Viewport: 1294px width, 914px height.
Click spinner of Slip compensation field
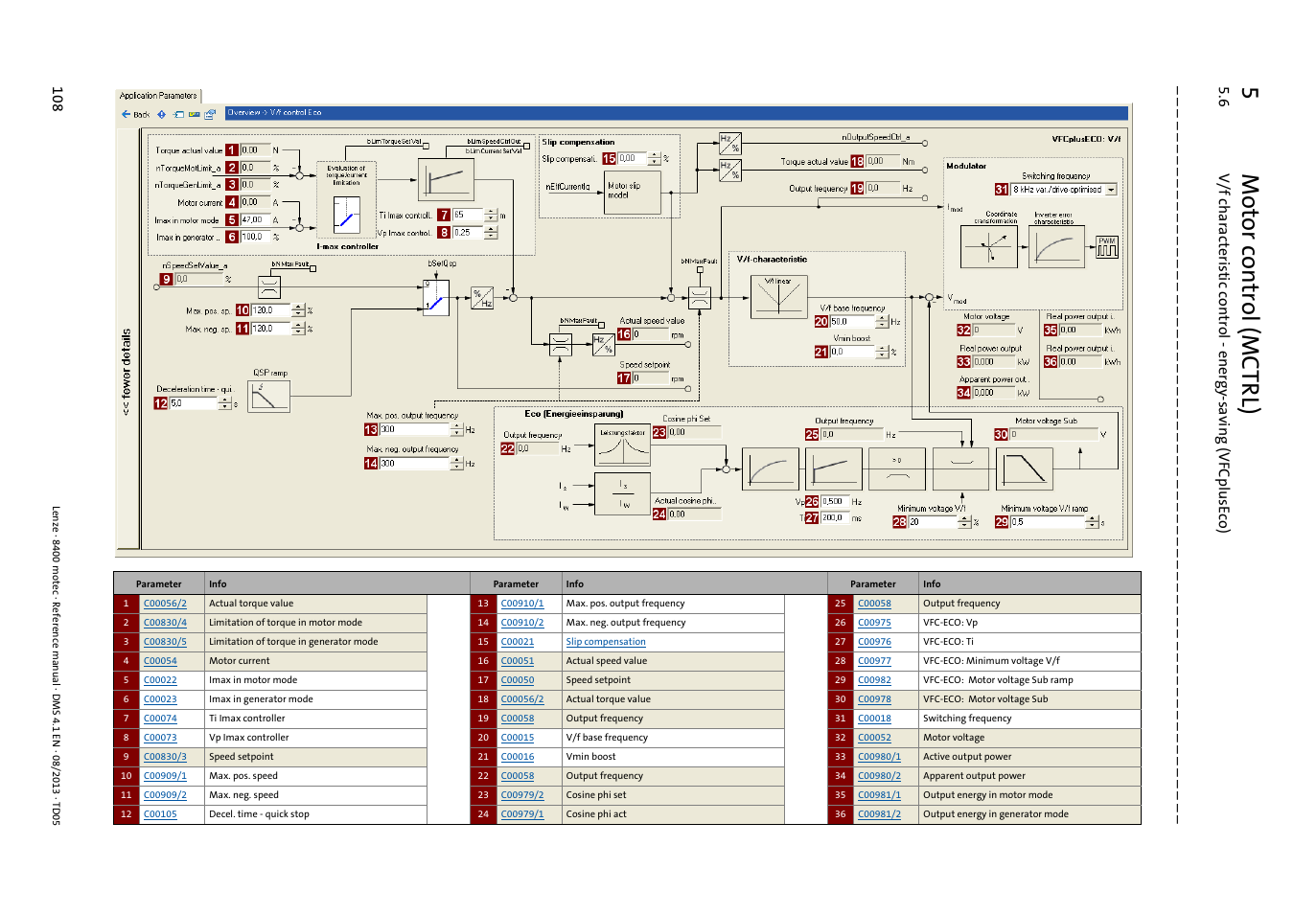coord(655,159)
